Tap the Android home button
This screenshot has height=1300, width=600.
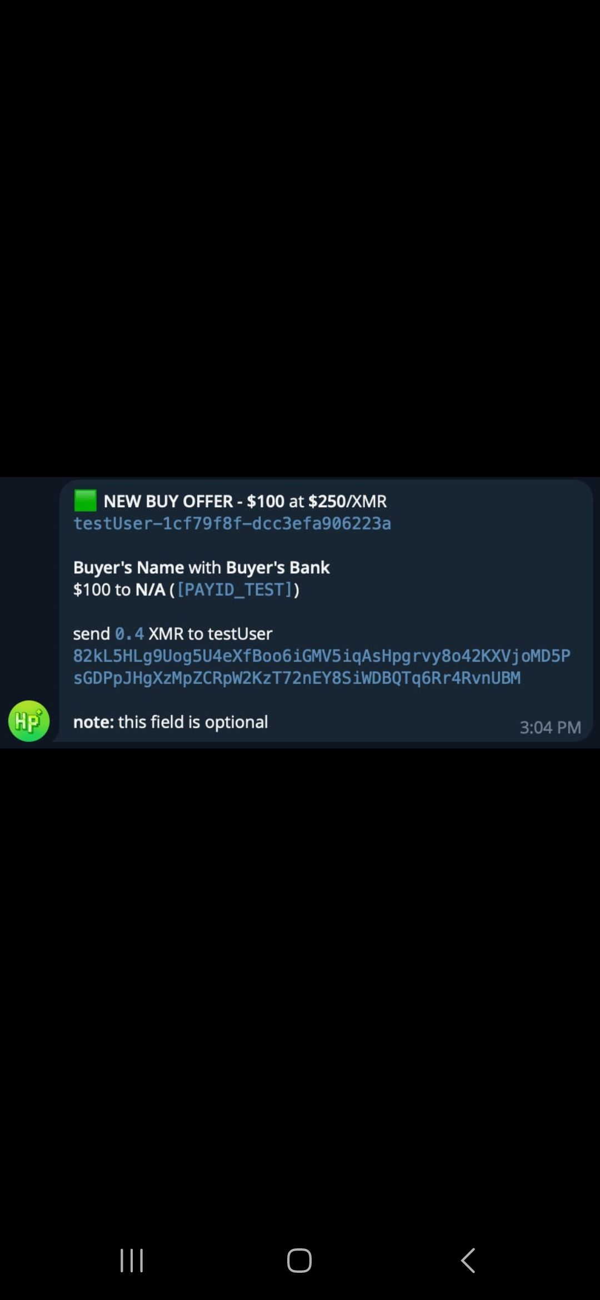(299, 1260)
